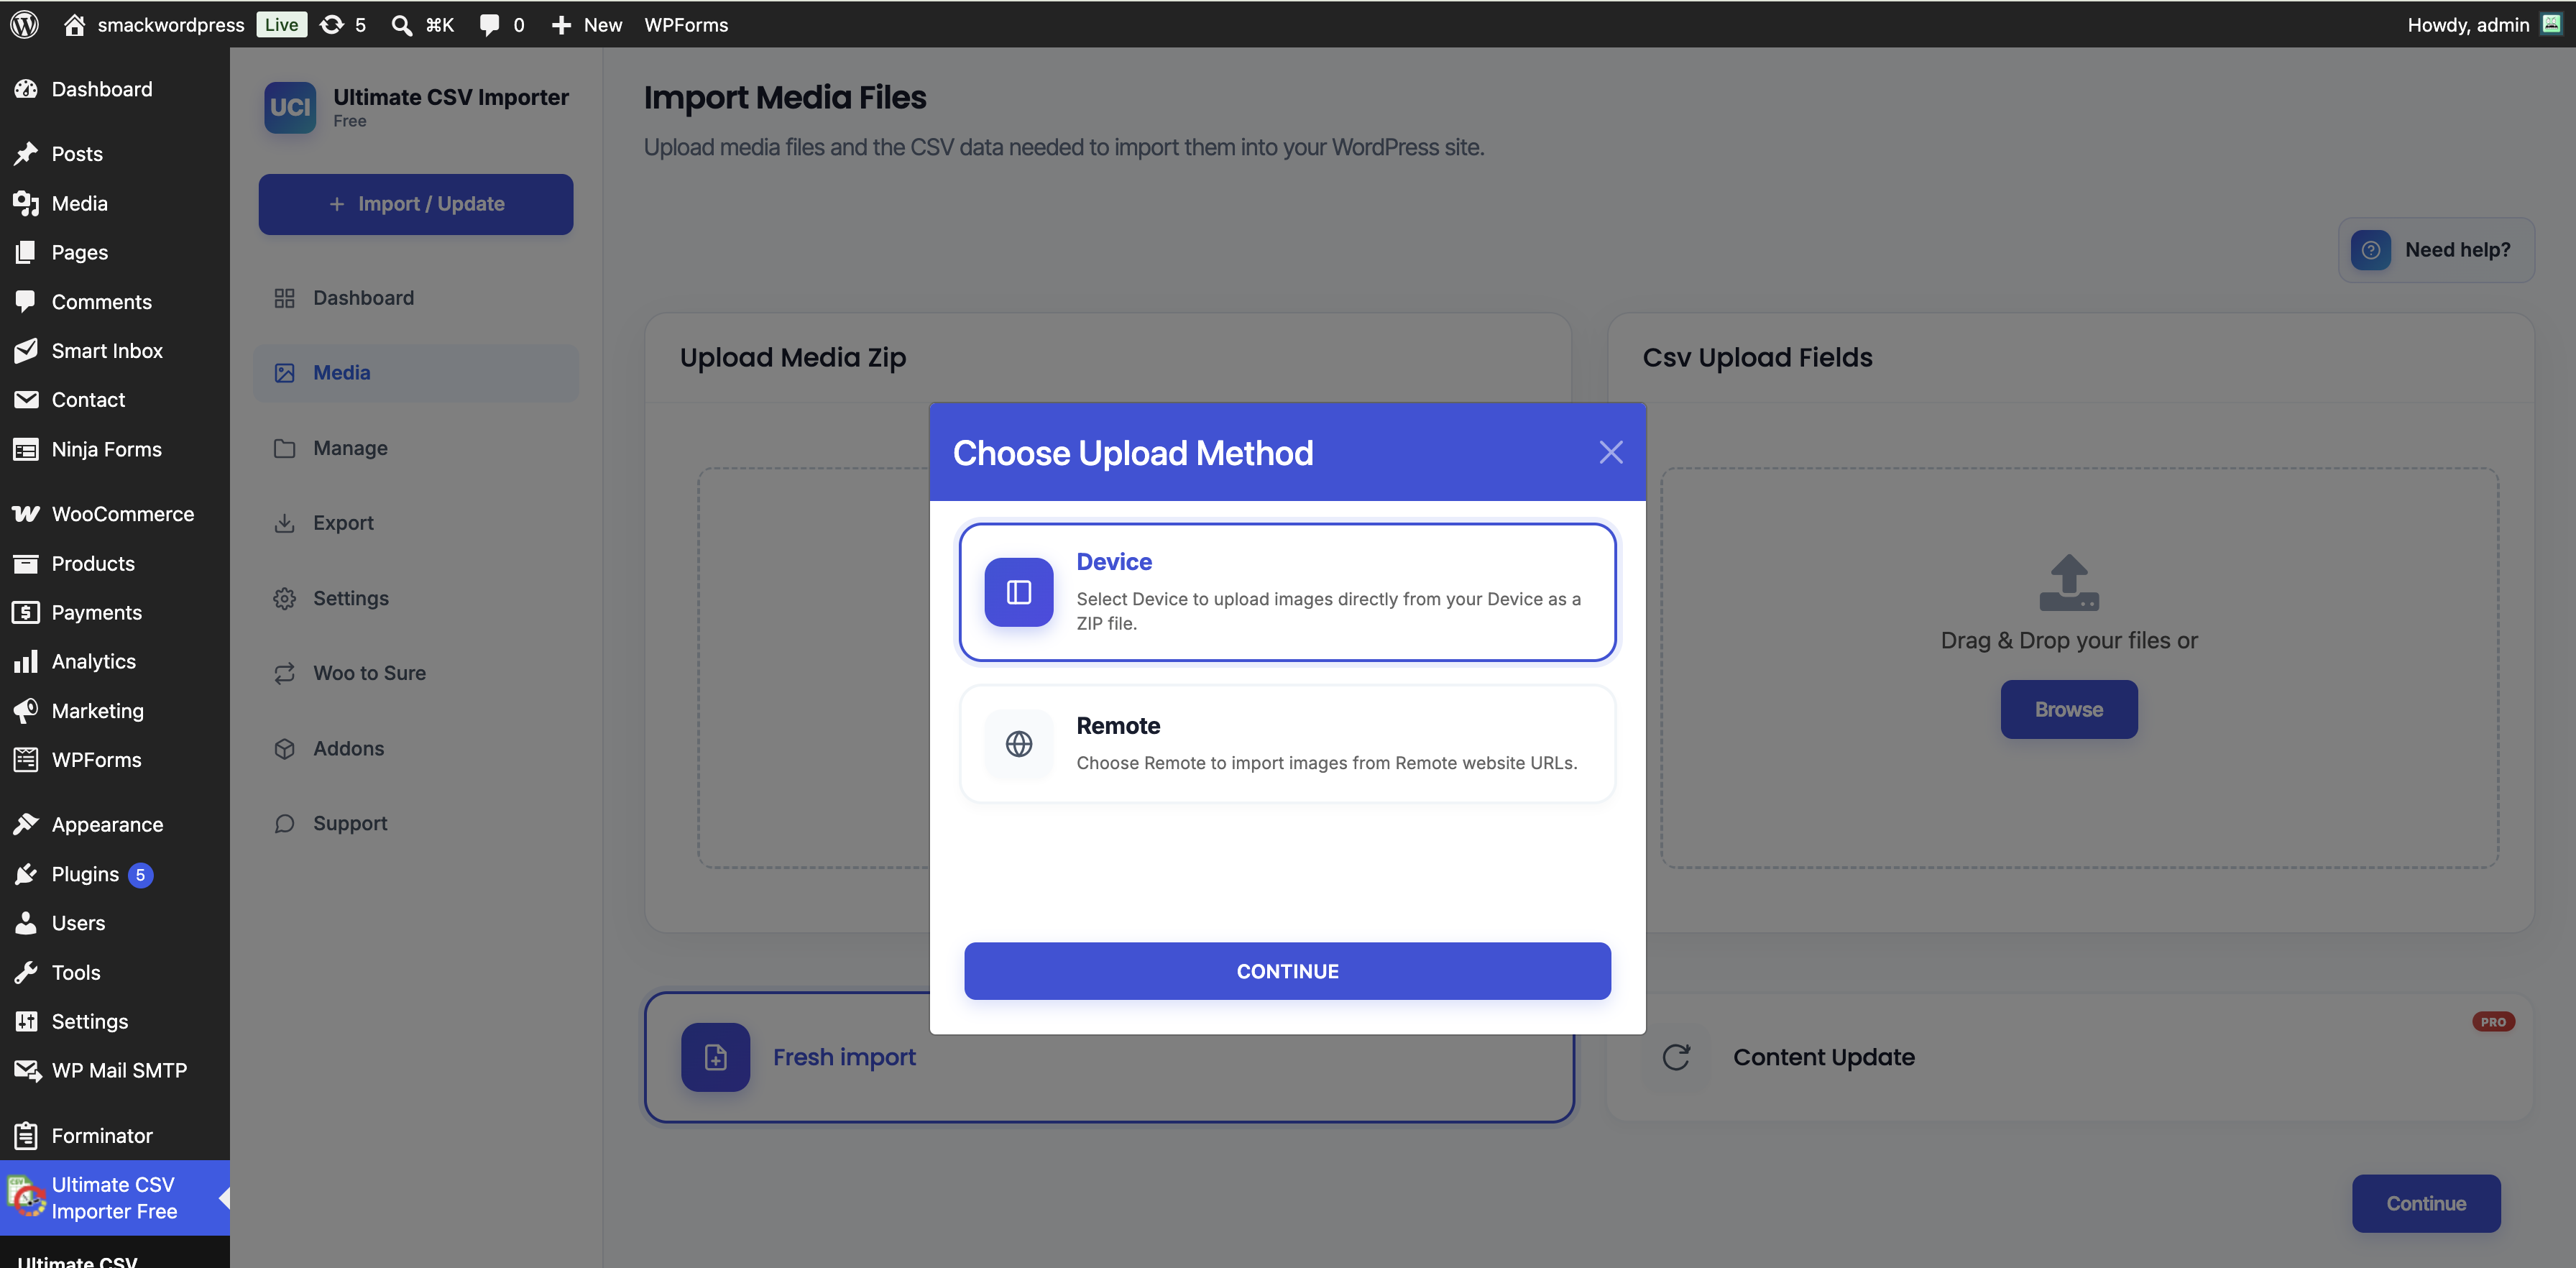Click the Need help? button
This screenshot has height=1268, width=2576.
tap(2436, 250)
